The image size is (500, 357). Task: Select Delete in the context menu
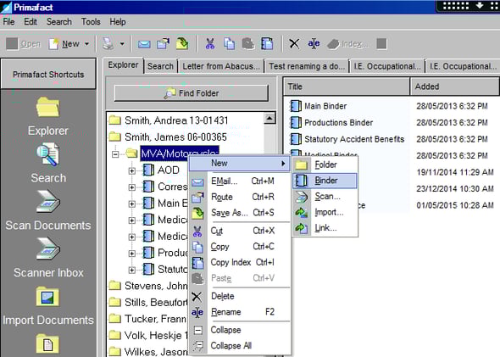(240, 296)
